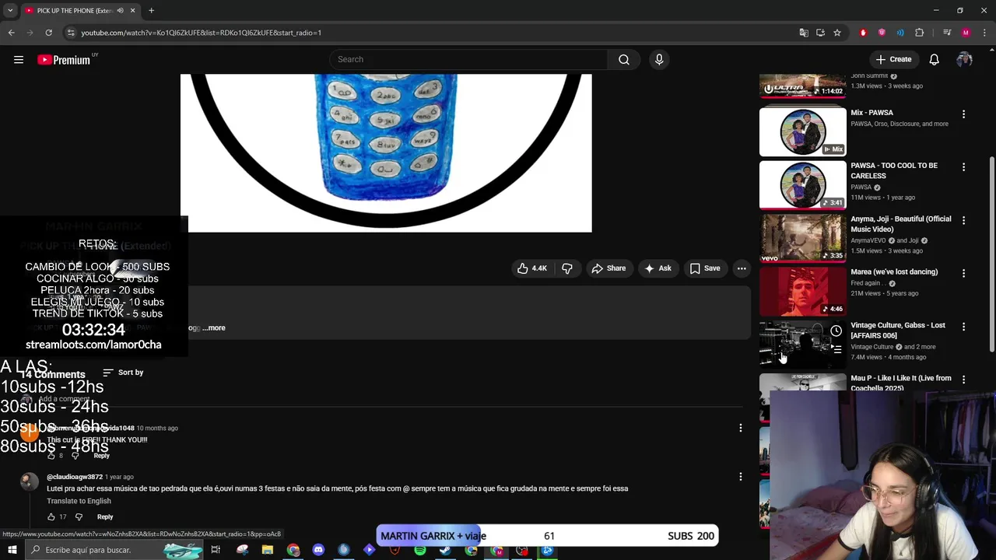Viewport: 996px width, 560px height.
Task: Open the YouTube account avatar menu
Action: pos(964,60)
